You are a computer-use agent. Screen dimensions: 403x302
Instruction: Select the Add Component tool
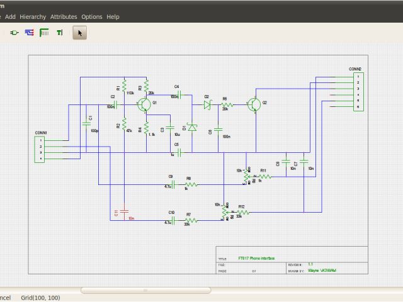14,32
